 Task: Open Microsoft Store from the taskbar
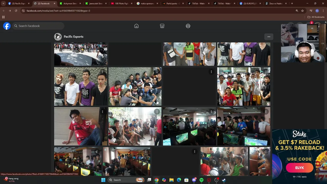point(186,180)
